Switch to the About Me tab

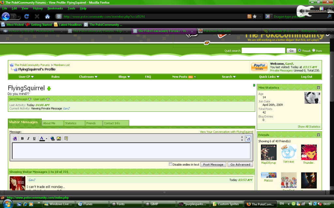point(49,123)
